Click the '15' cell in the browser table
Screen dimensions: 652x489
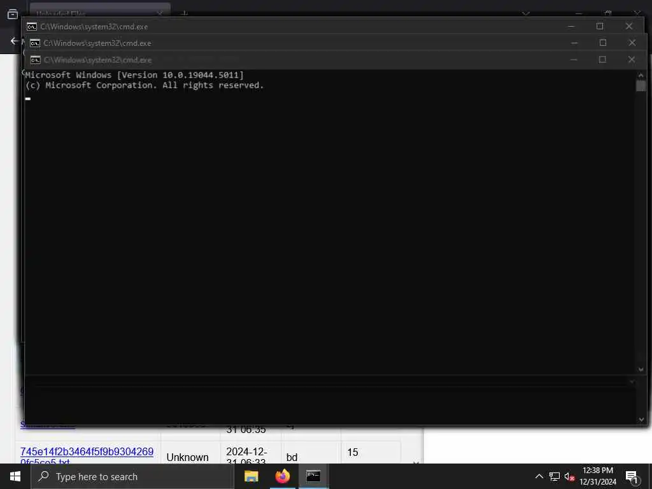click(x=353, y=453)
